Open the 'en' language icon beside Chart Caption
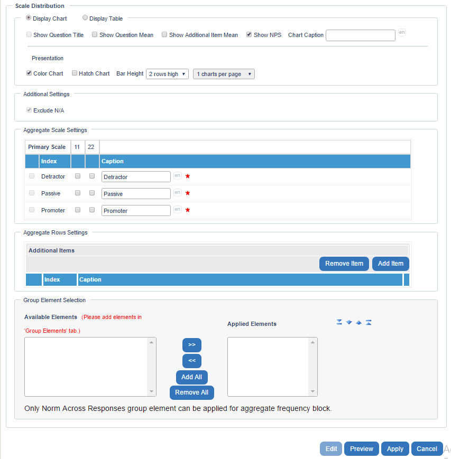The width and height of the screenshot is (451, 459). coord(402,33)
